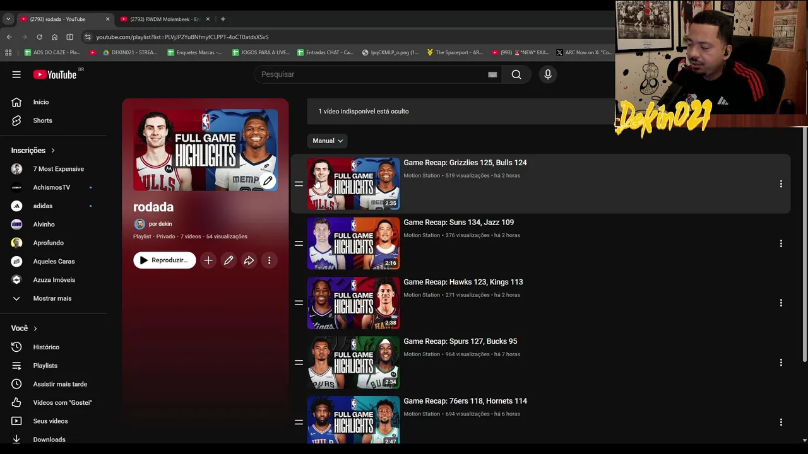The height and width of the screenshot is (454, 808).
Task: Open a new browser tab
Action: click(x=223, y=19)
